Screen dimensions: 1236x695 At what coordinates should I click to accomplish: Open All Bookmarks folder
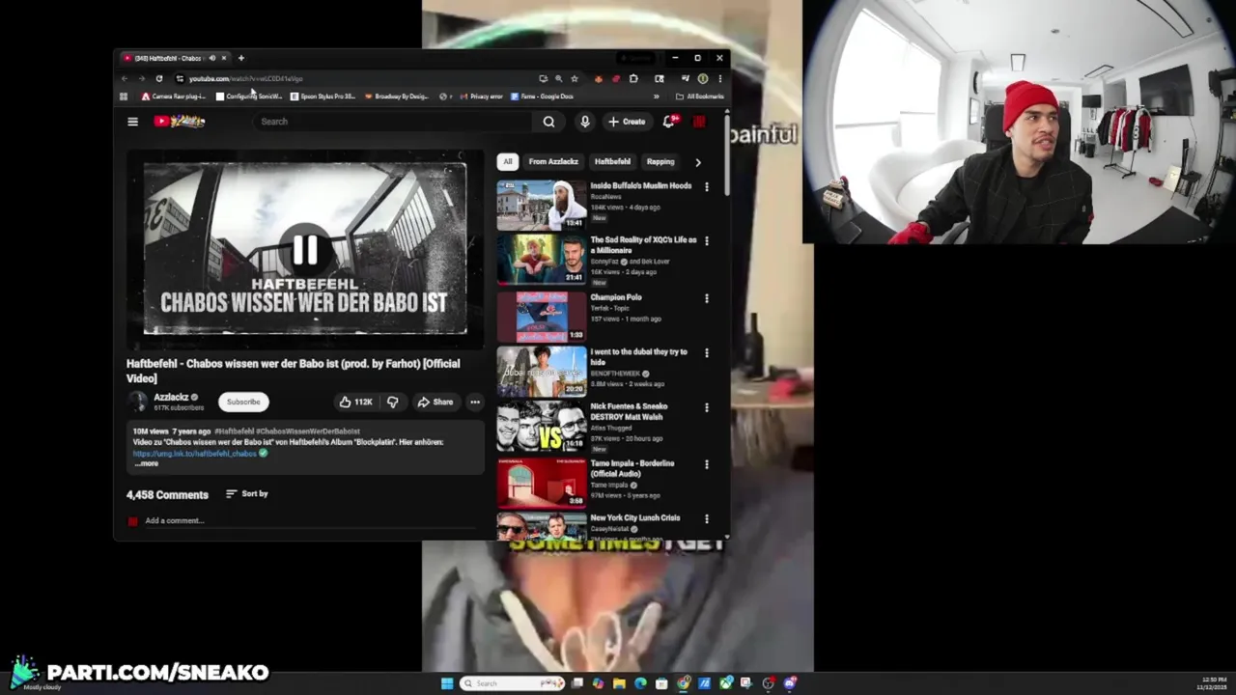(699, 97)
